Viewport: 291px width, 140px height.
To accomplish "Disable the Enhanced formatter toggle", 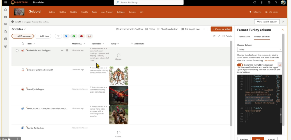I will pyautogui.click(x=240, y=65).
